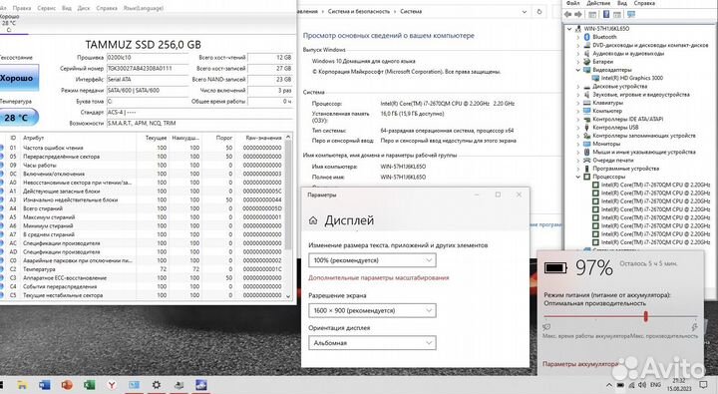Viewport: 718px width, 394px height.
Task: Click the large battery icon beside 97%
Action: (x=555, y=267)
